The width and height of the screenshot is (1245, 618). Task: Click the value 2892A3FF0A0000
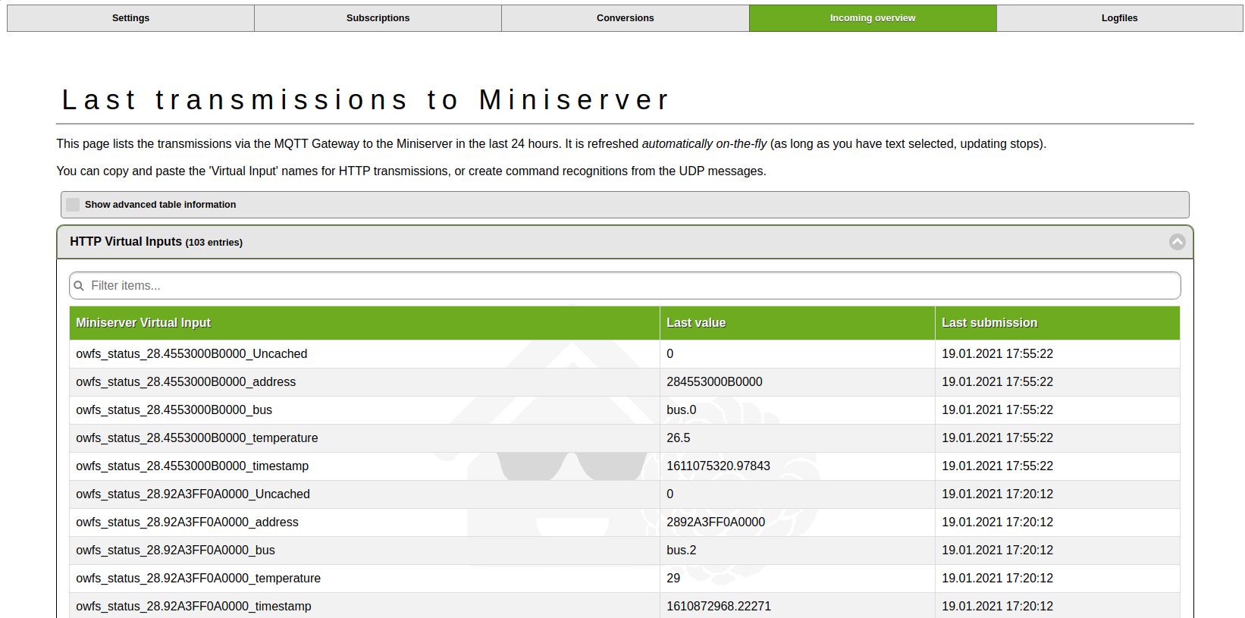tap(716, 522)
